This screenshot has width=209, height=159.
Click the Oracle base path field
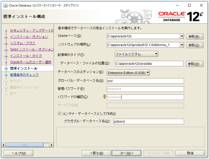pos(143,36)
